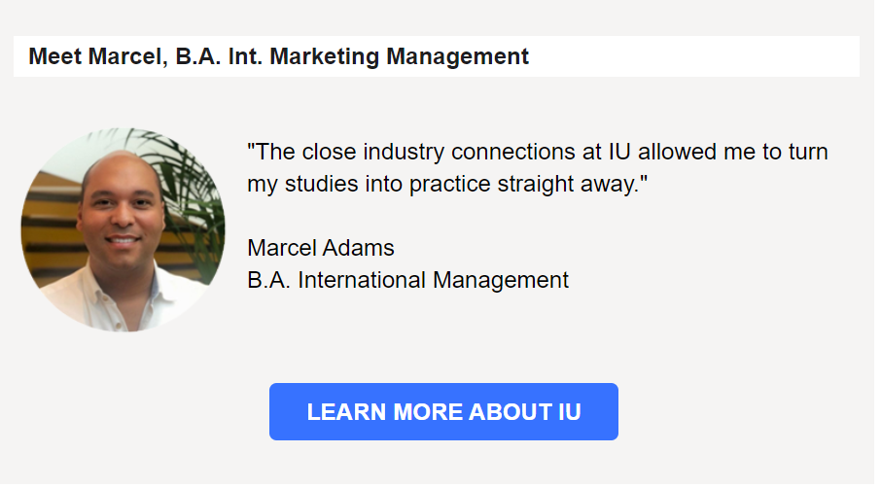Click the word "International" in the degree line
This screenshot has height=488, width=881.
(x=362, y=280)
